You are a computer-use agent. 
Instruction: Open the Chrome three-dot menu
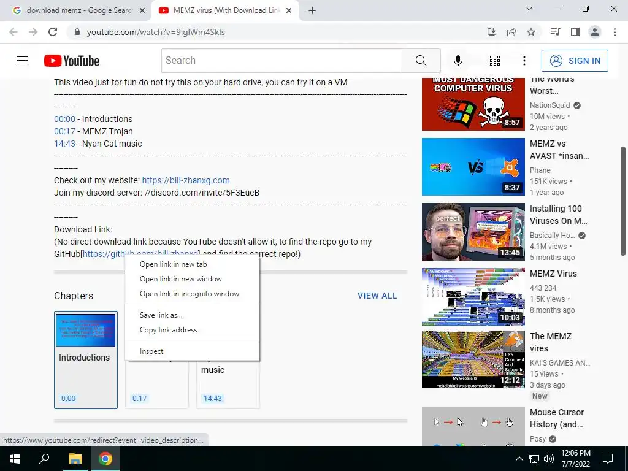[x=615, y=32]
